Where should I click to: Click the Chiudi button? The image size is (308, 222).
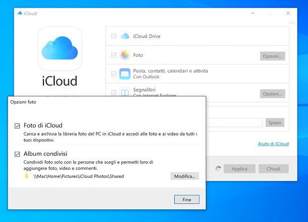(274, 169)
